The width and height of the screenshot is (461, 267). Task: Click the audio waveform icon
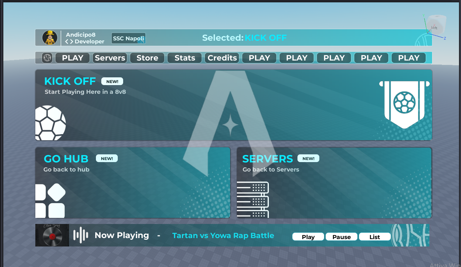(81, 235)
